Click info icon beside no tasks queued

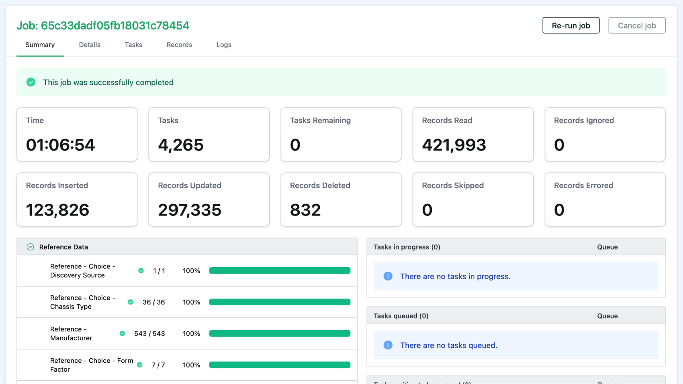tap(388, 345)
